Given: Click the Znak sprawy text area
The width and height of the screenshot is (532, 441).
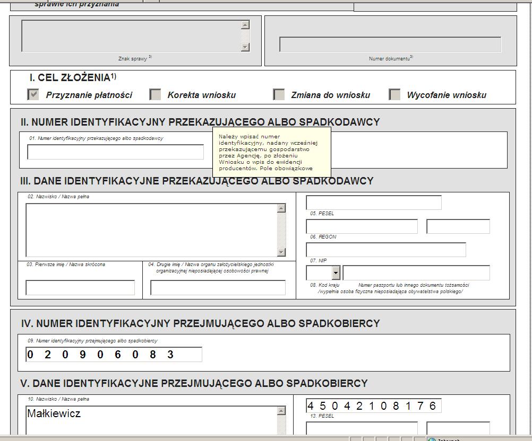Looking at the screenshot, I should click(131, 36).
